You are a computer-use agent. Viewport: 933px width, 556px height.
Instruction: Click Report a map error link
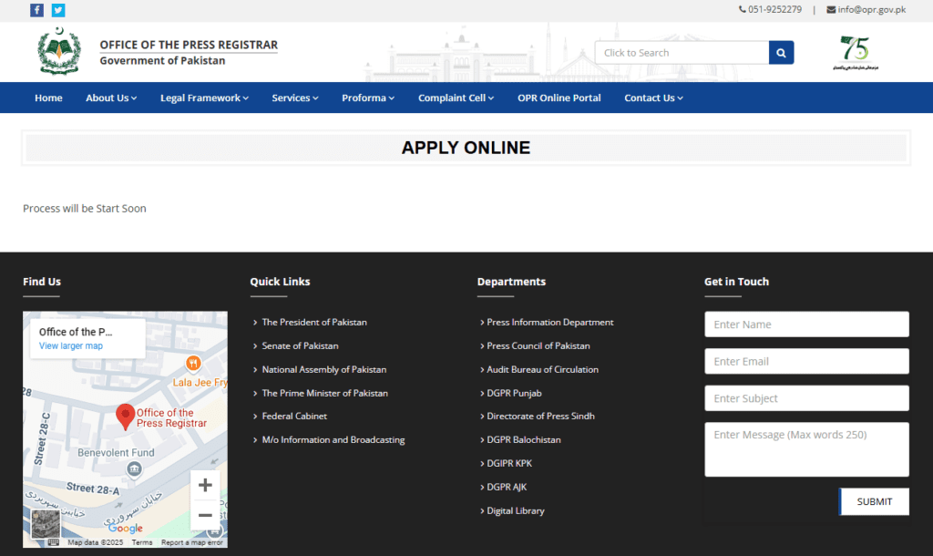(x=191, y=542)
